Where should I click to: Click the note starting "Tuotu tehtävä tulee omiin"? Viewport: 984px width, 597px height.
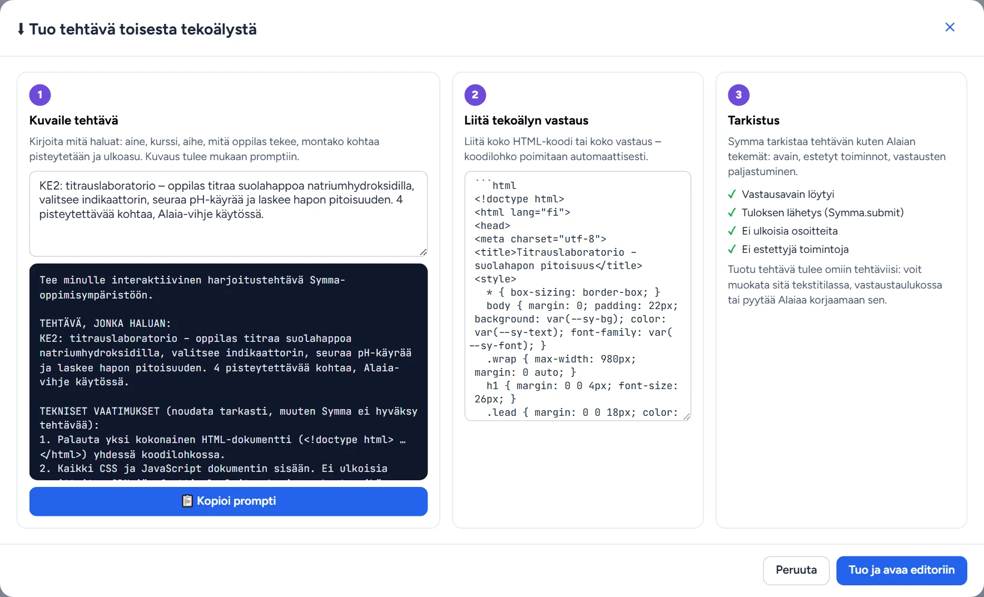pos(835,285)
